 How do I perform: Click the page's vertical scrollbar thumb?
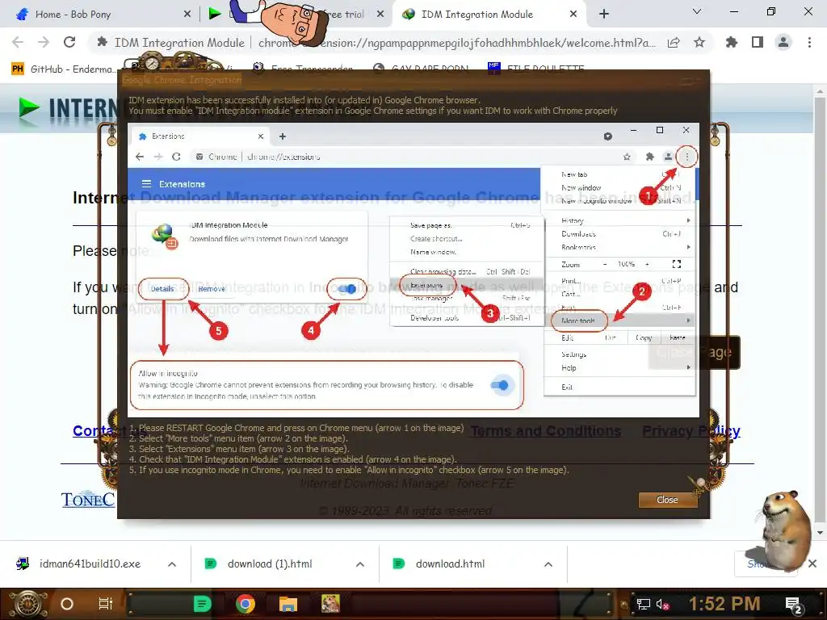(x=820, y=308)
